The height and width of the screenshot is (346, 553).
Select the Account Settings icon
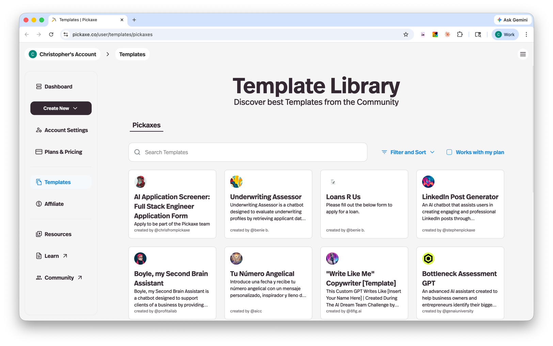(x=38, y=130)
